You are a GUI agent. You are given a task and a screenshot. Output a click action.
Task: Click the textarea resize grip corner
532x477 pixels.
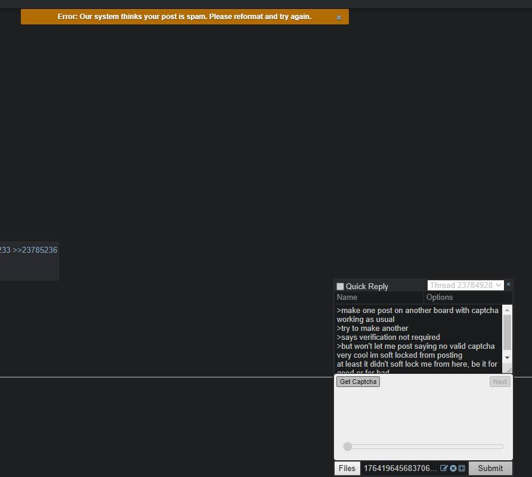[509, 370]
